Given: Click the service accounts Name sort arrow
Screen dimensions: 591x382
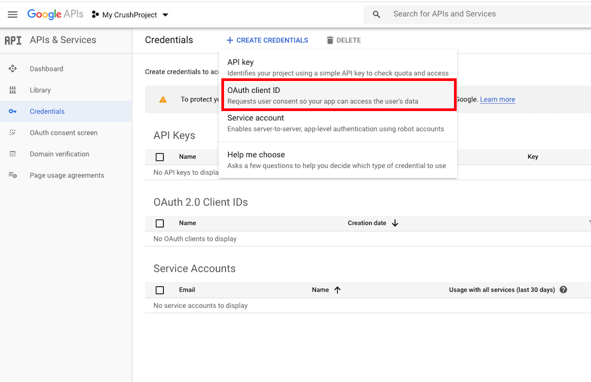Looking at the screenshot, I should tap(337, 290).
